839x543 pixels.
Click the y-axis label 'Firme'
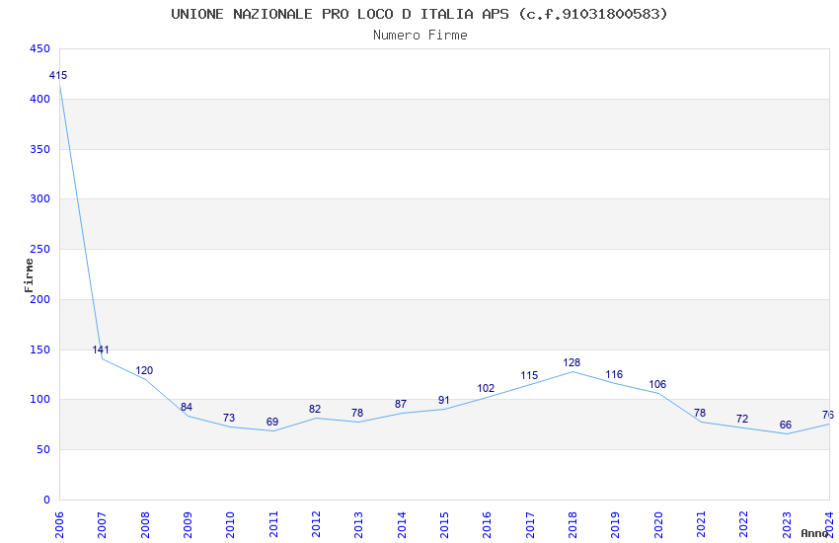pos(29,275)
